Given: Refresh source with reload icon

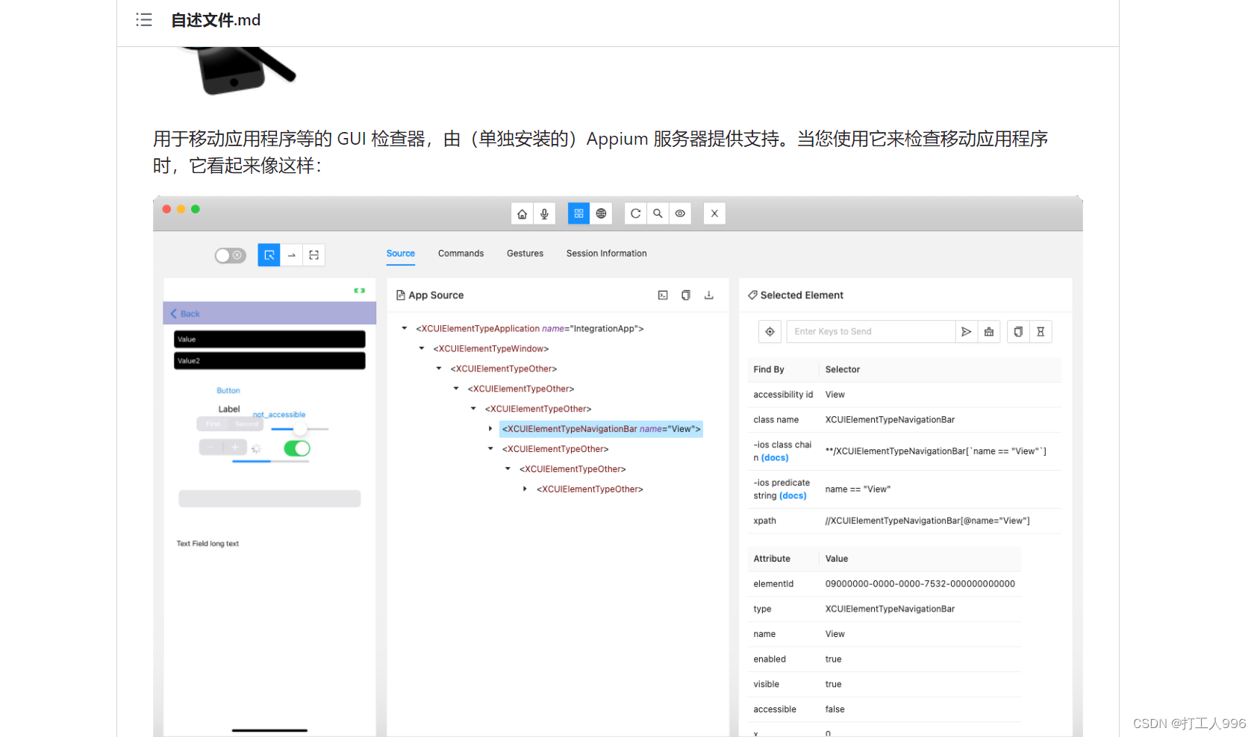Looking at the screenshot, I should point(635,213).
